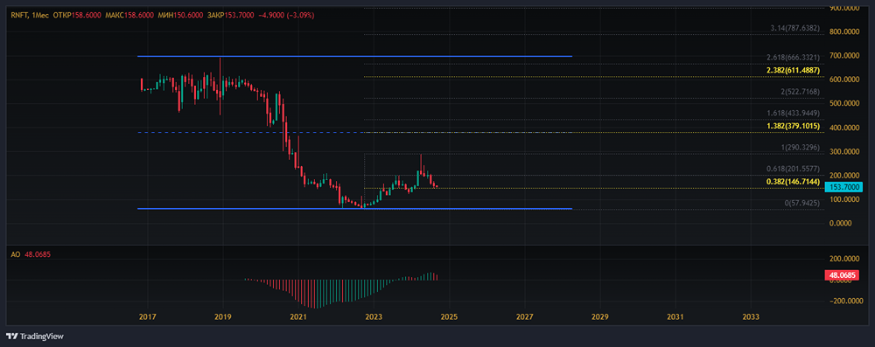This screenshot has height=347, width=875.
Task: Select Fibonacci level 1.382(379.1015)
Action: (x=793, y=127)
